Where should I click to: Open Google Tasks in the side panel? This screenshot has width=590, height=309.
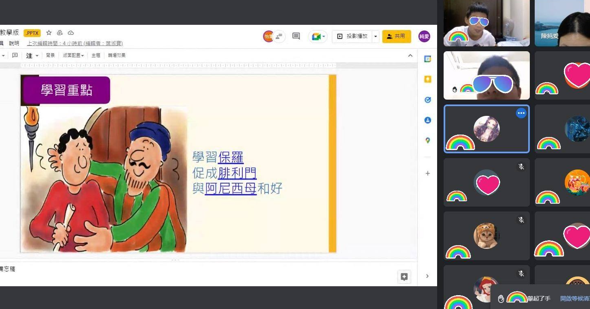pyautogui.click(x=427, y=100)
